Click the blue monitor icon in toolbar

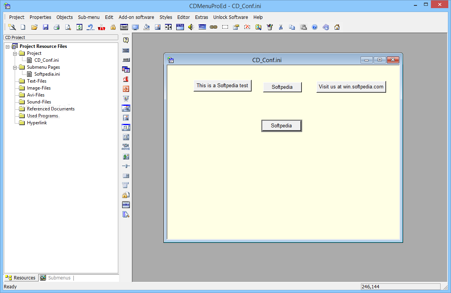point(135,27)
